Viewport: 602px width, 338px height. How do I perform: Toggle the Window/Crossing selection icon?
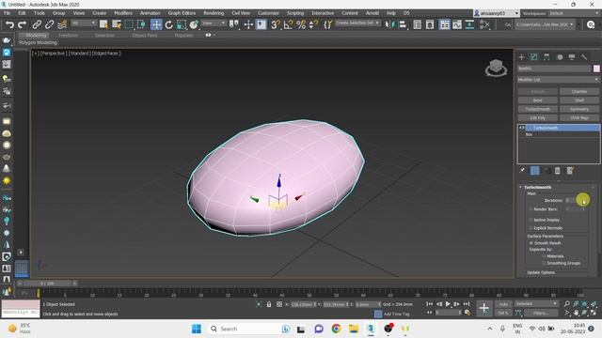142,24
